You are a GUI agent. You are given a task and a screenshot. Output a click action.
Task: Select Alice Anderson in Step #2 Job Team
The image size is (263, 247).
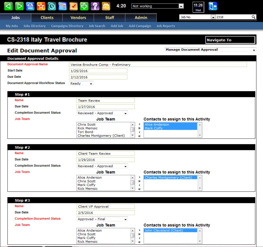click(x=90, y=177)
